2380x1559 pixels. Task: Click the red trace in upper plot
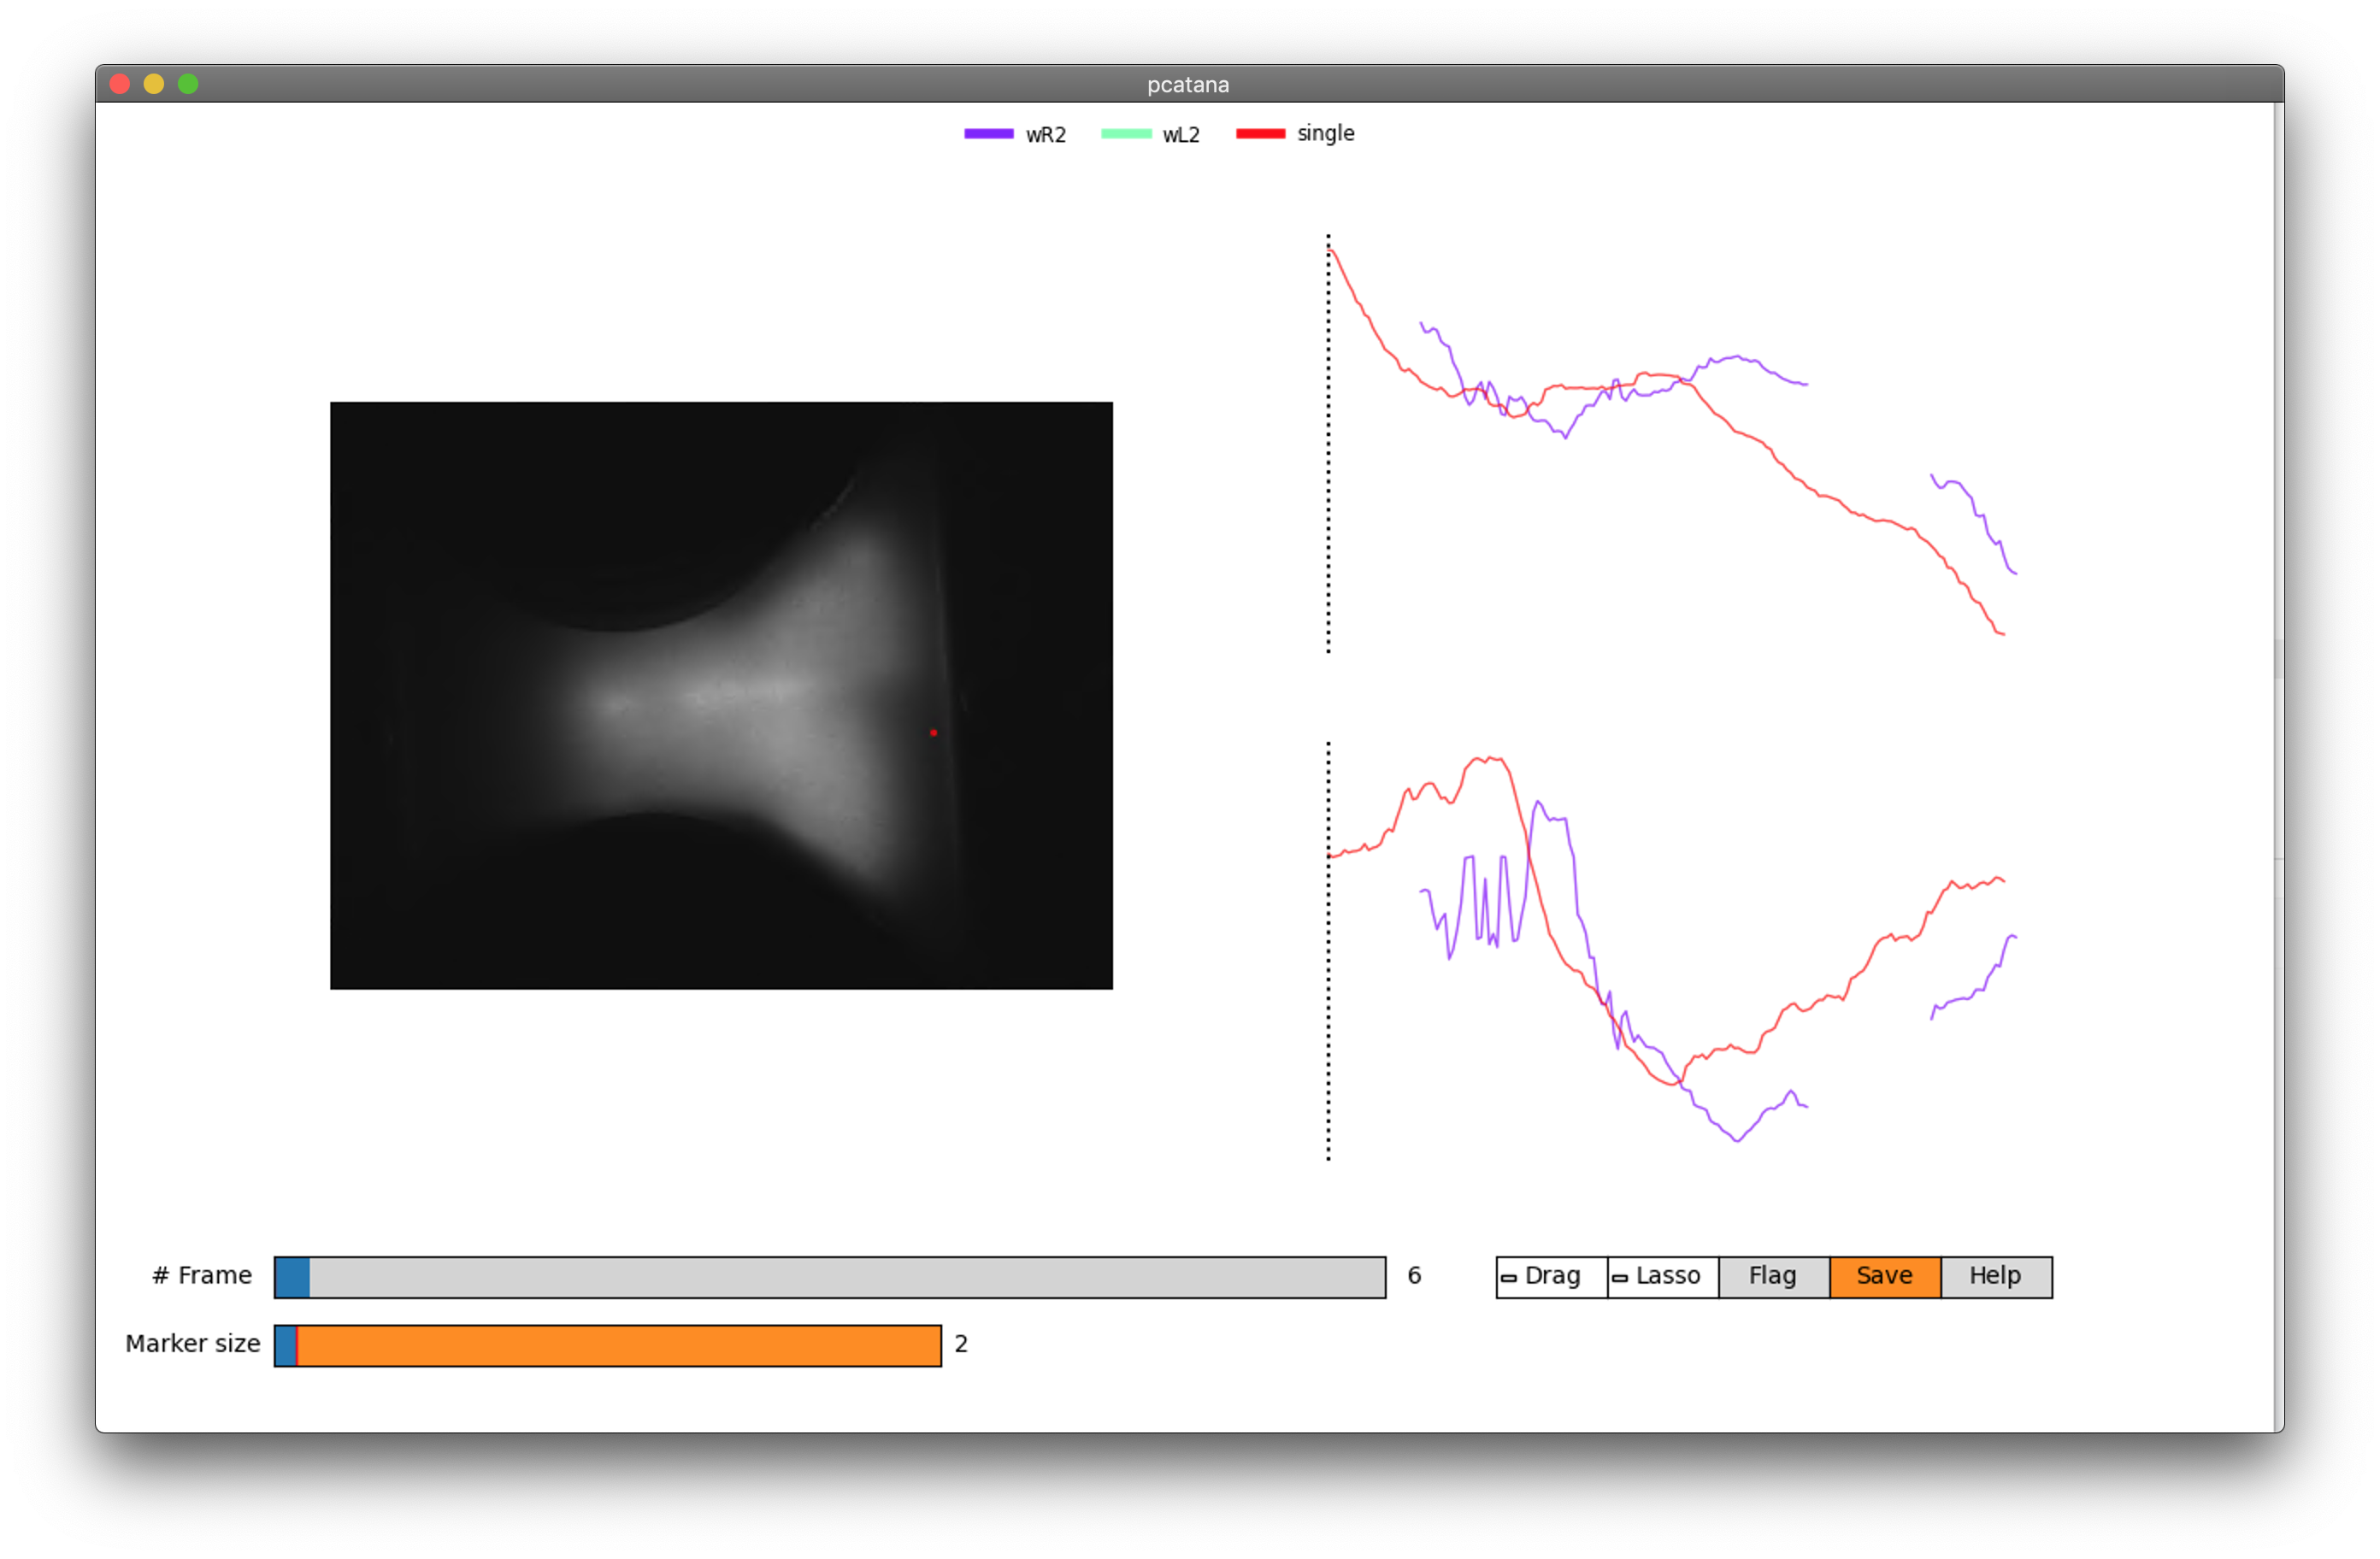click(1800, 481)
